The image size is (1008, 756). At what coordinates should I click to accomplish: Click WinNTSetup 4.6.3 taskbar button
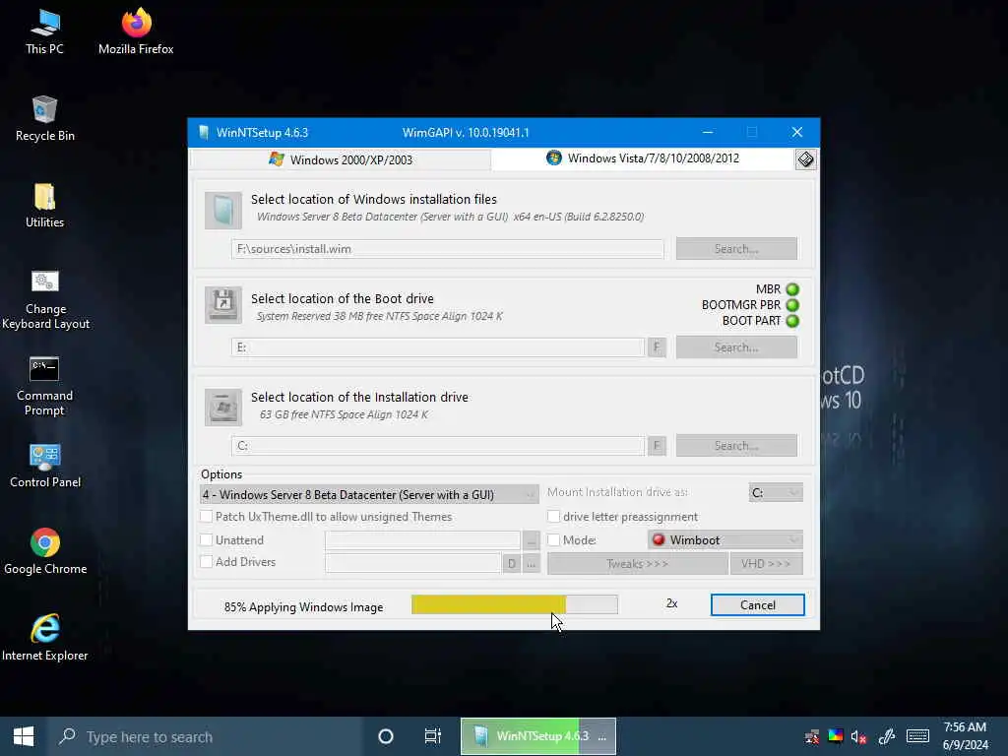(538, 736)
